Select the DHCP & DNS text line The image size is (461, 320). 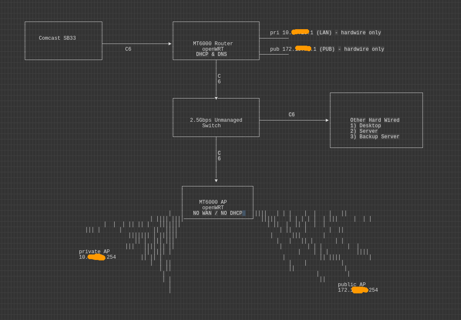point(211,55)
